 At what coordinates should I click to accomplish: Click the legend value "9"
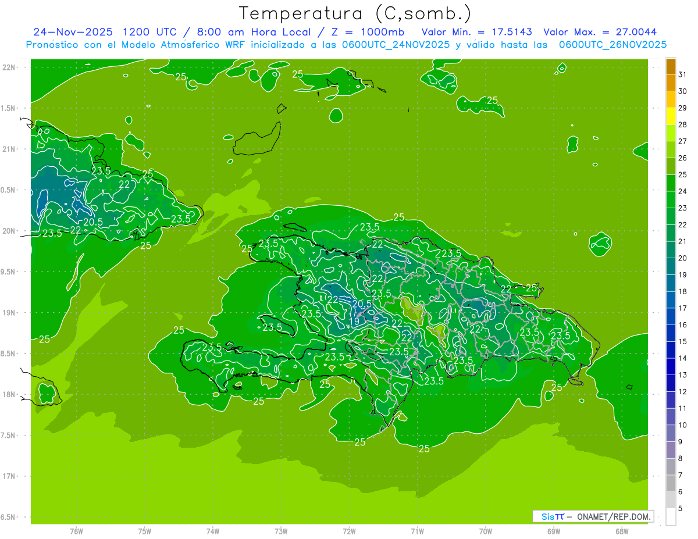click(x=680, y=442)
